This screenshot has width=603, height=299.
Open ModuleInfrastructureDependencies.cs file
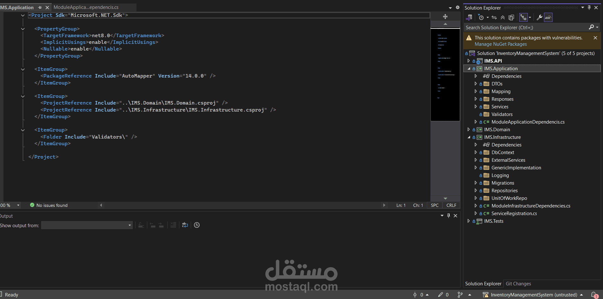[x=531, y=206]
